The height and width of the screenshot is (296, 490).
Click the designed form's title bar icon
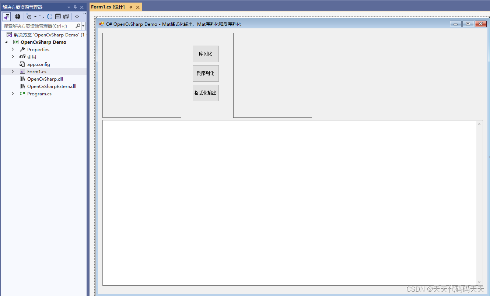pos(102,24)
